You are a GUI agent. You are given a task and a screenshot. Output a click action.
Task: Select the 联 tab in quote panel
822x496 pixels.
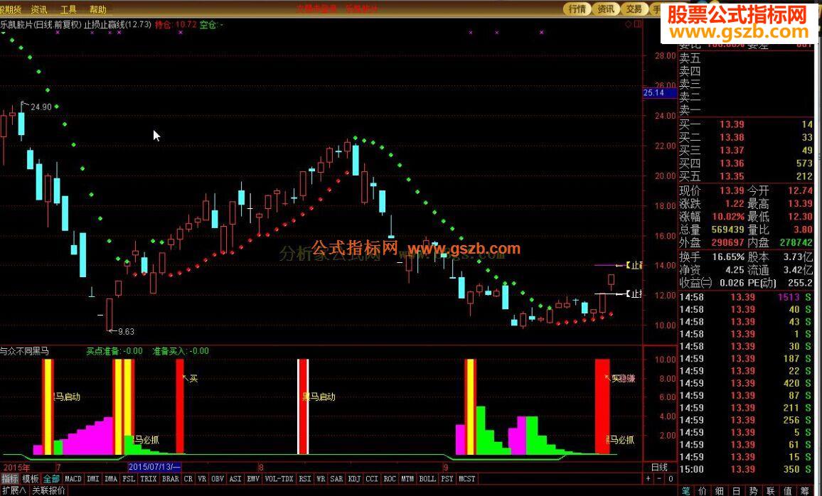[770, 491]
